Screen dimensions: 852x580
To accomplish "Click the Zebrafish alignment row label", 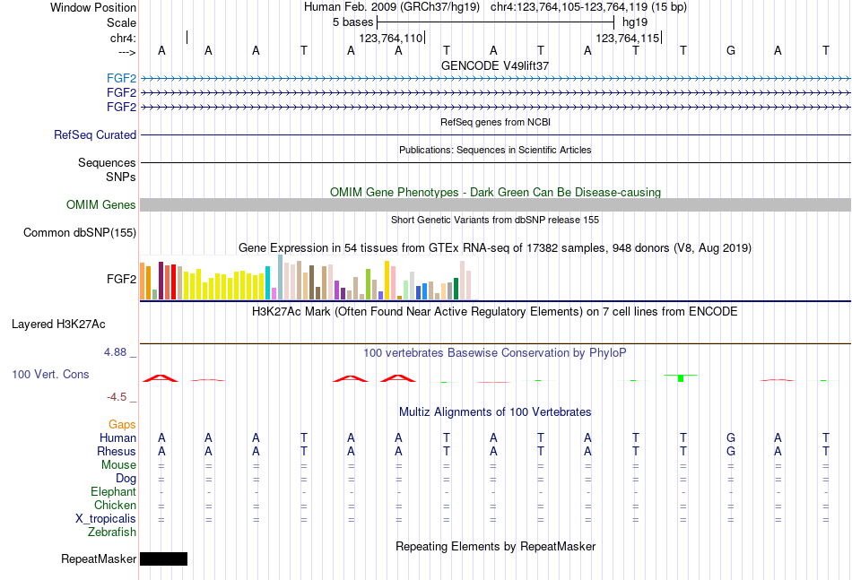I will [112, 532].
